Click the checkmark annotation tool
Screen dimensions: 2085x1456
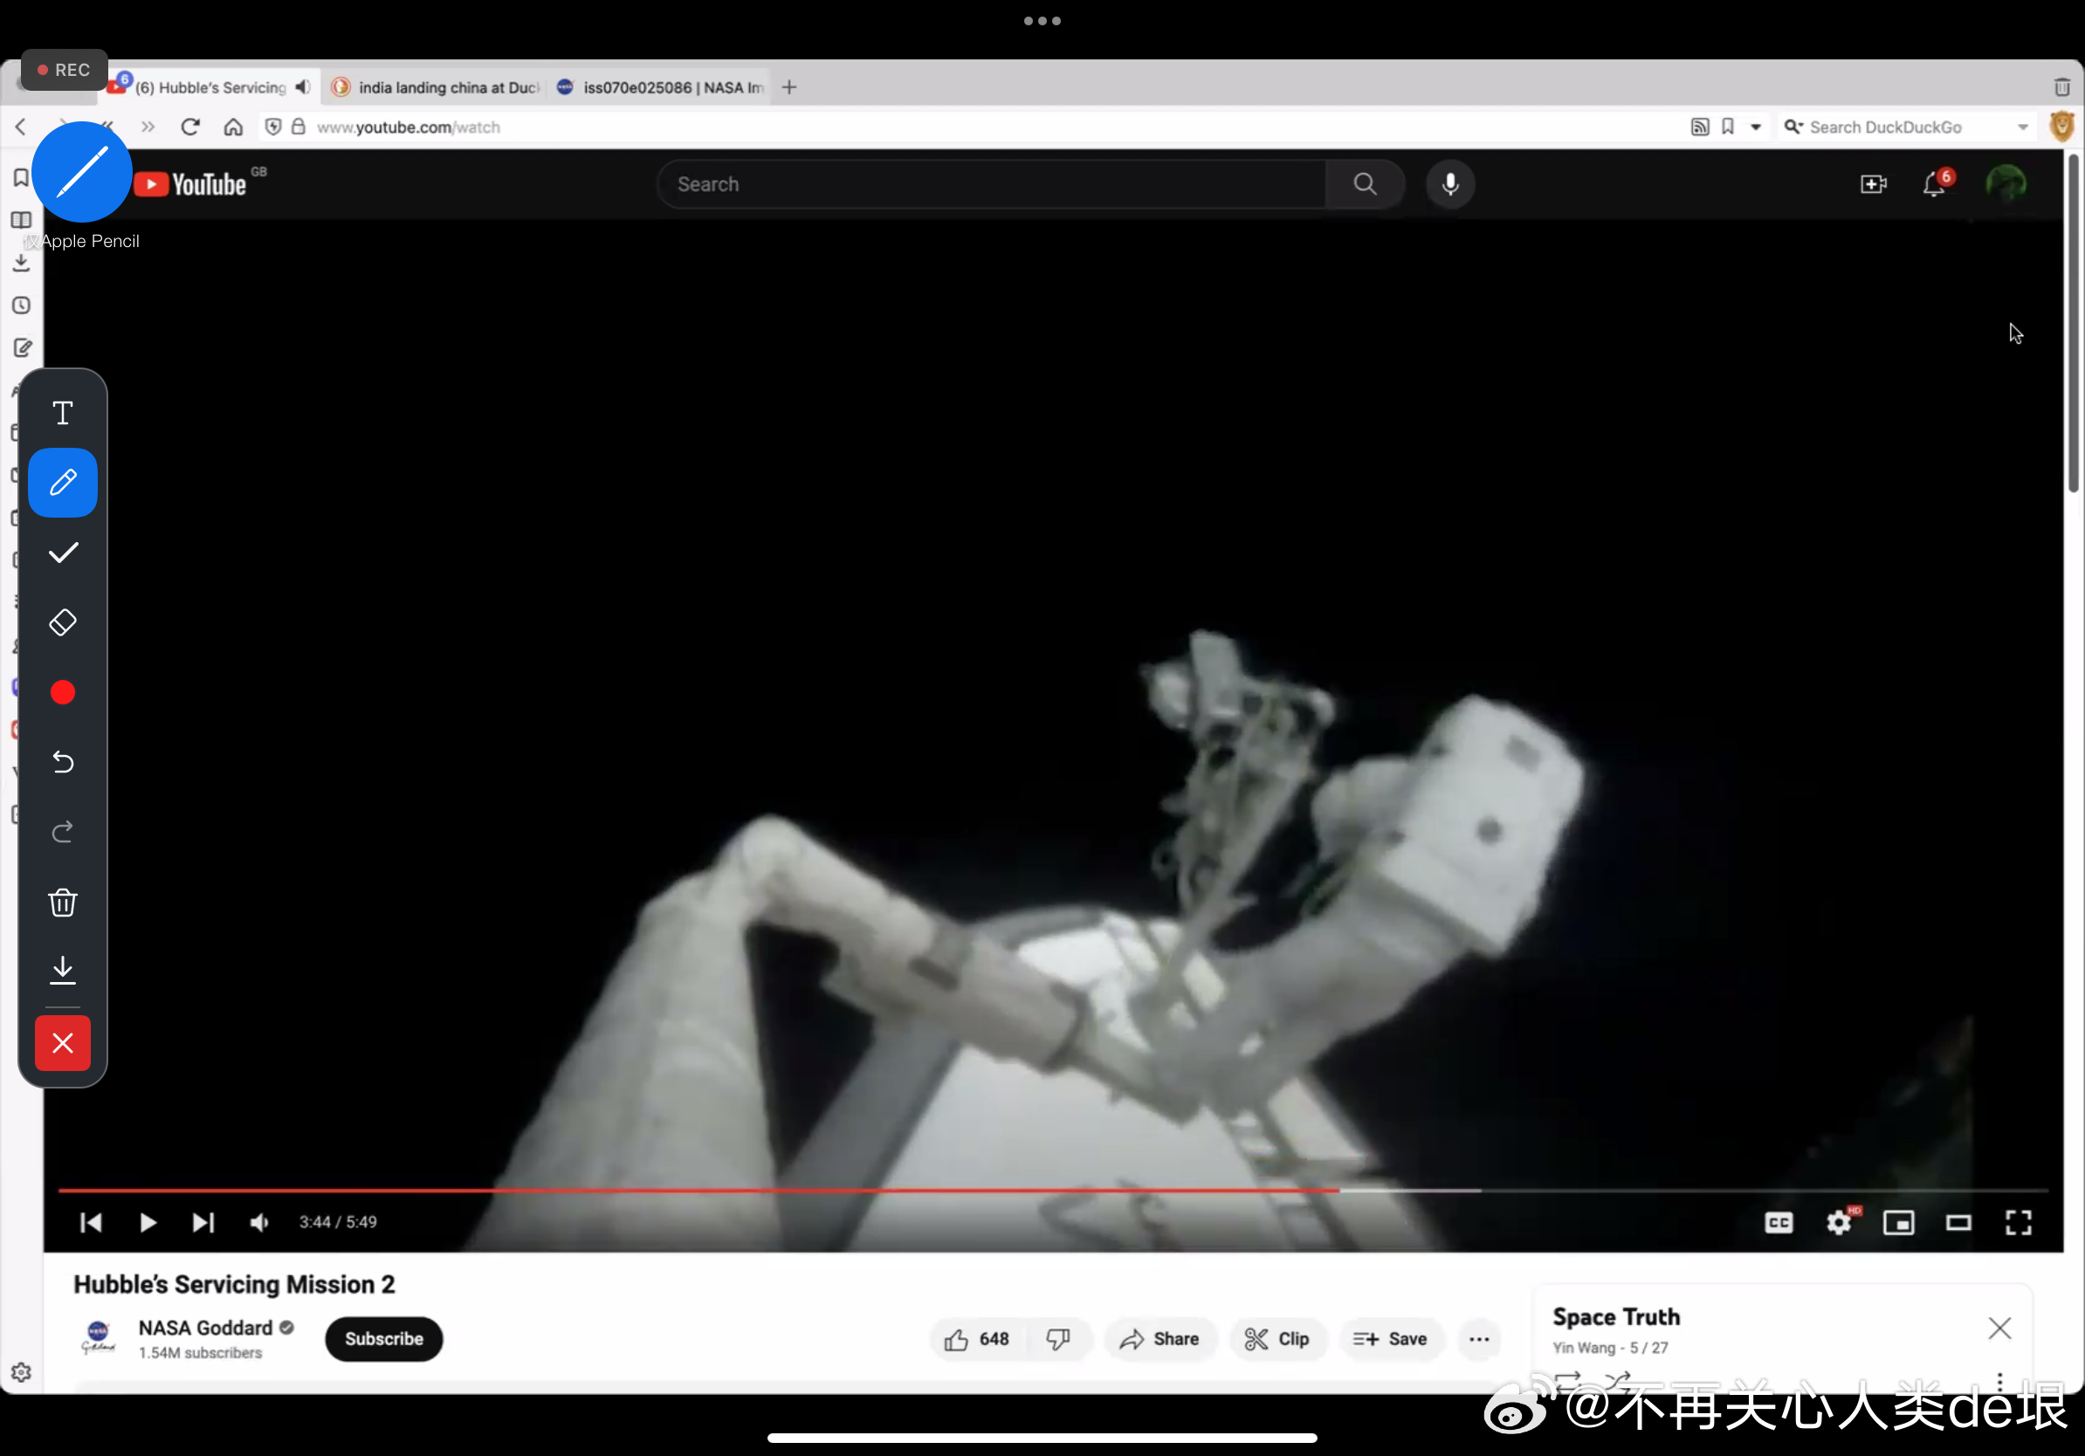click(x=63, y=553)
